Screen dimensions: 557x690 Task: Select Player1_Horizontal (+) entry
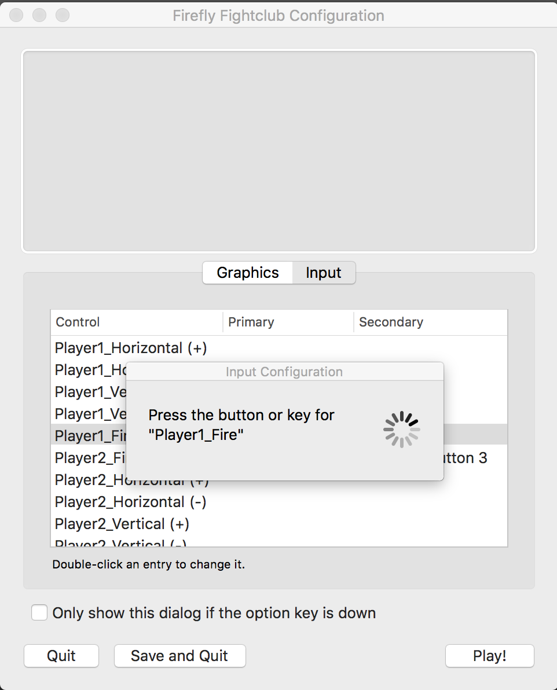pyautogui.click(x=131, y=348)
